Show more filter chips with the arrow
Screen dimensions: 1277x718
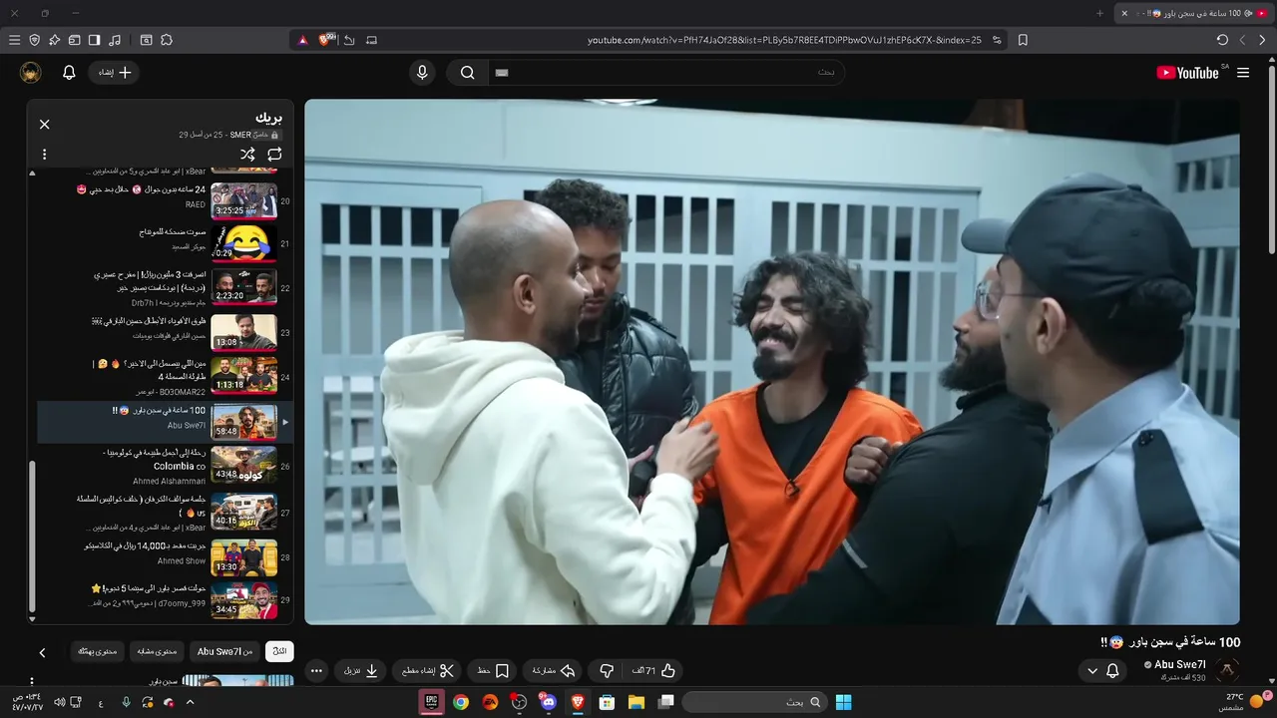(42, 652)
